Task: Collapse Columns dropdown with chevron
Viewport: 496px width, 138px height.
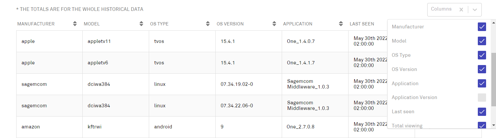Action: 475,10
